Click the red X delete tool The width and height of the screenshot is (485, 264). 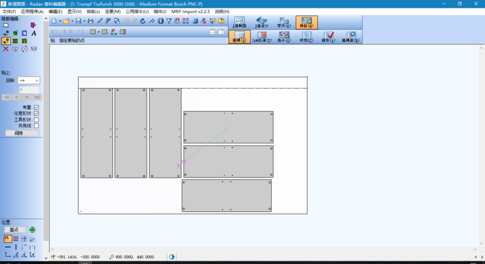pyautogui.click(x=5, y=49)
